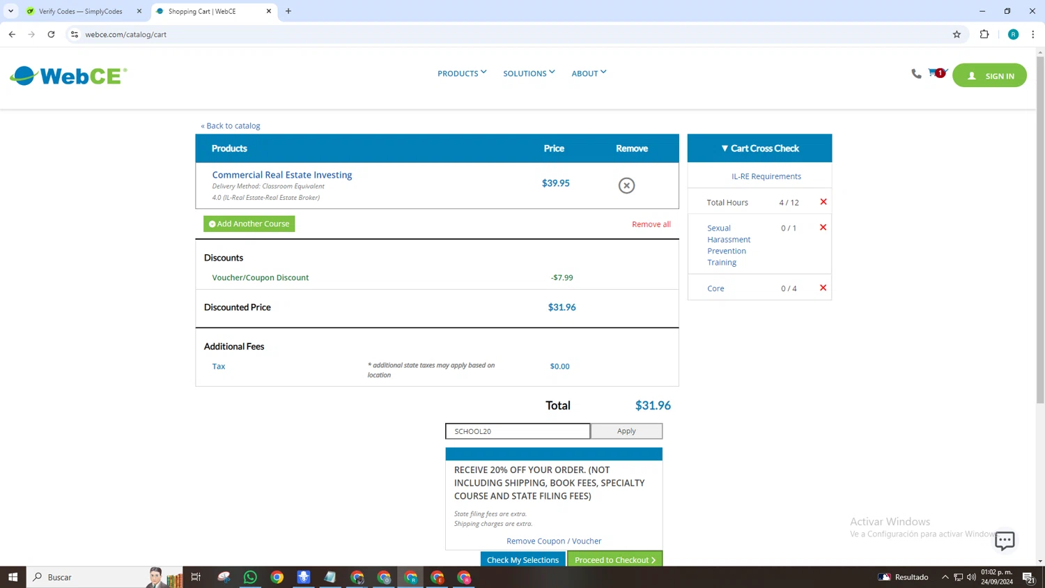Viewport: 1045px width, 588px height.
Task: Open the browser extensions icon
Action: click(984, 34)
